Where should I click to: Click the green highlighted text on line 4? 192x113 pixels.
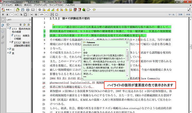(x=110, y=31)
